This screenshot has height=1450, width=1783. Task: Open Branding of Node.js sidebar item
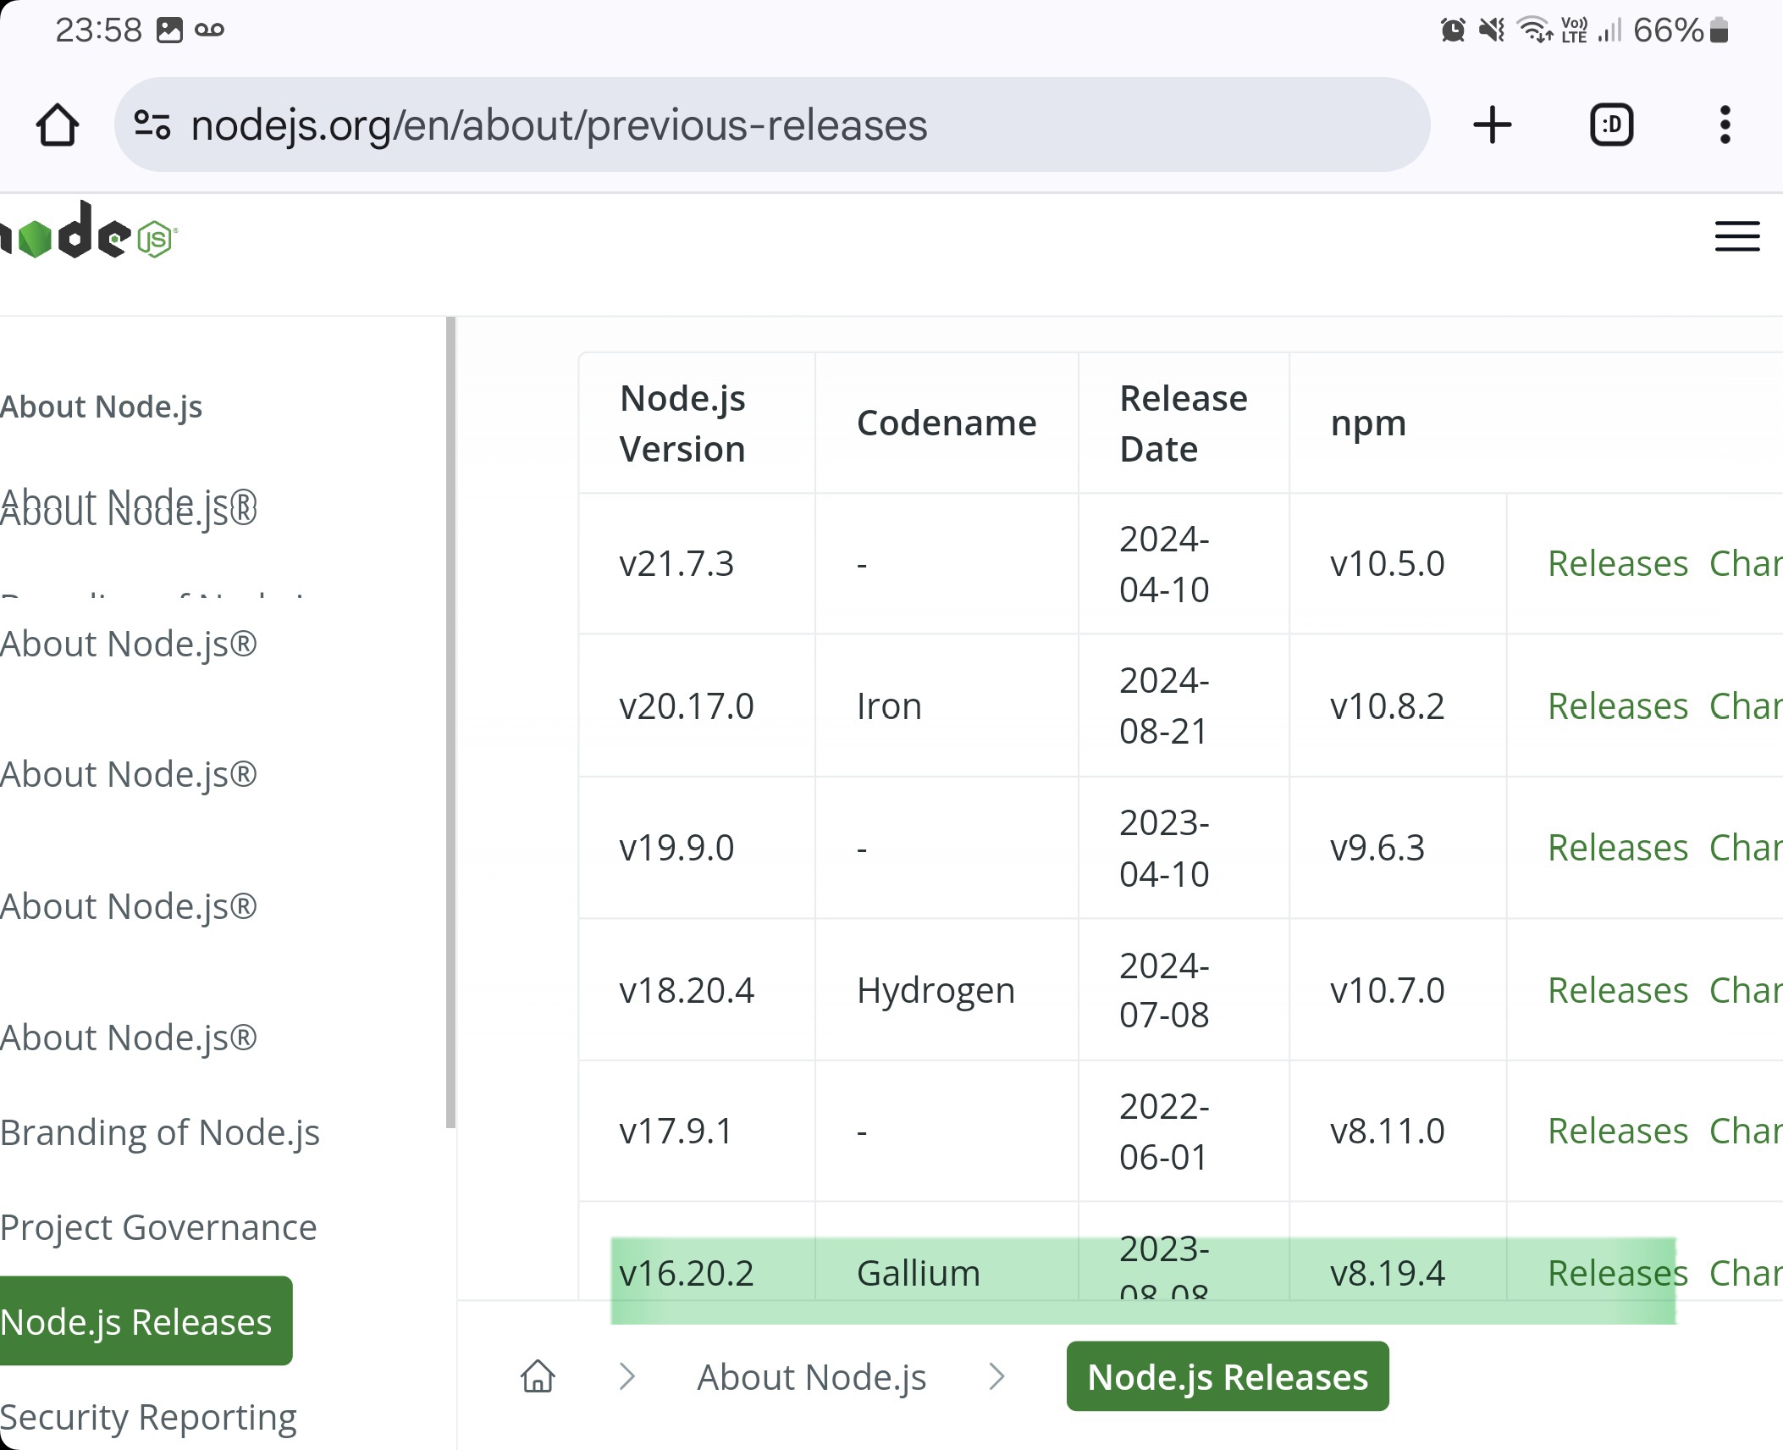[160, 1132]
